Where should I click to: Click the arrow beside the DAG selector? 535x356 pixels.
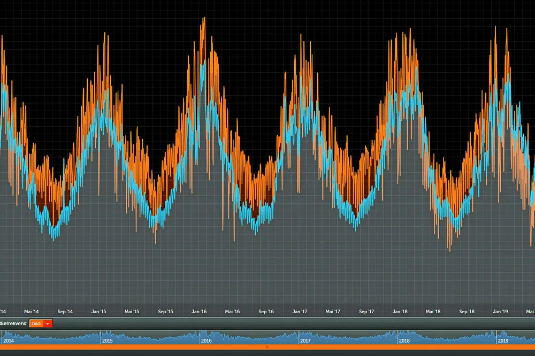coord(48,323)
